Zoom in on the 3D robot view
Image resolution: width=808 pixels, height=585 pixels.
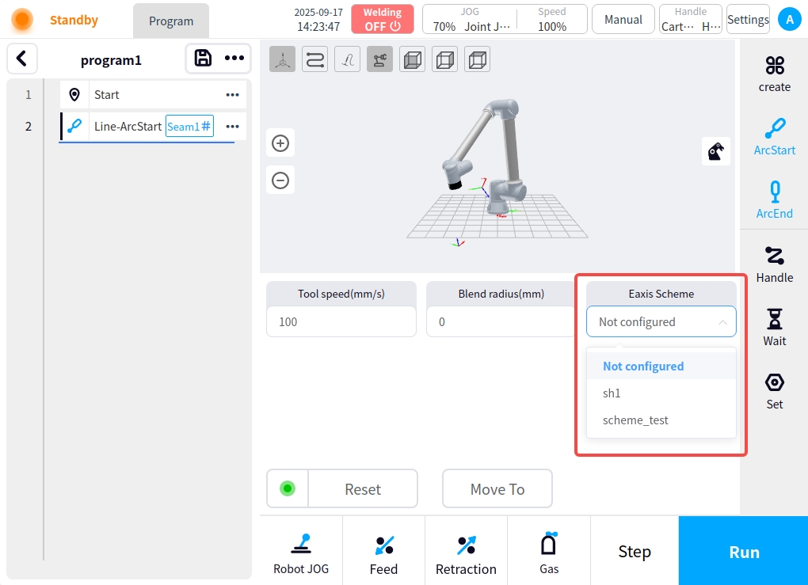click(x=280, y=143)
